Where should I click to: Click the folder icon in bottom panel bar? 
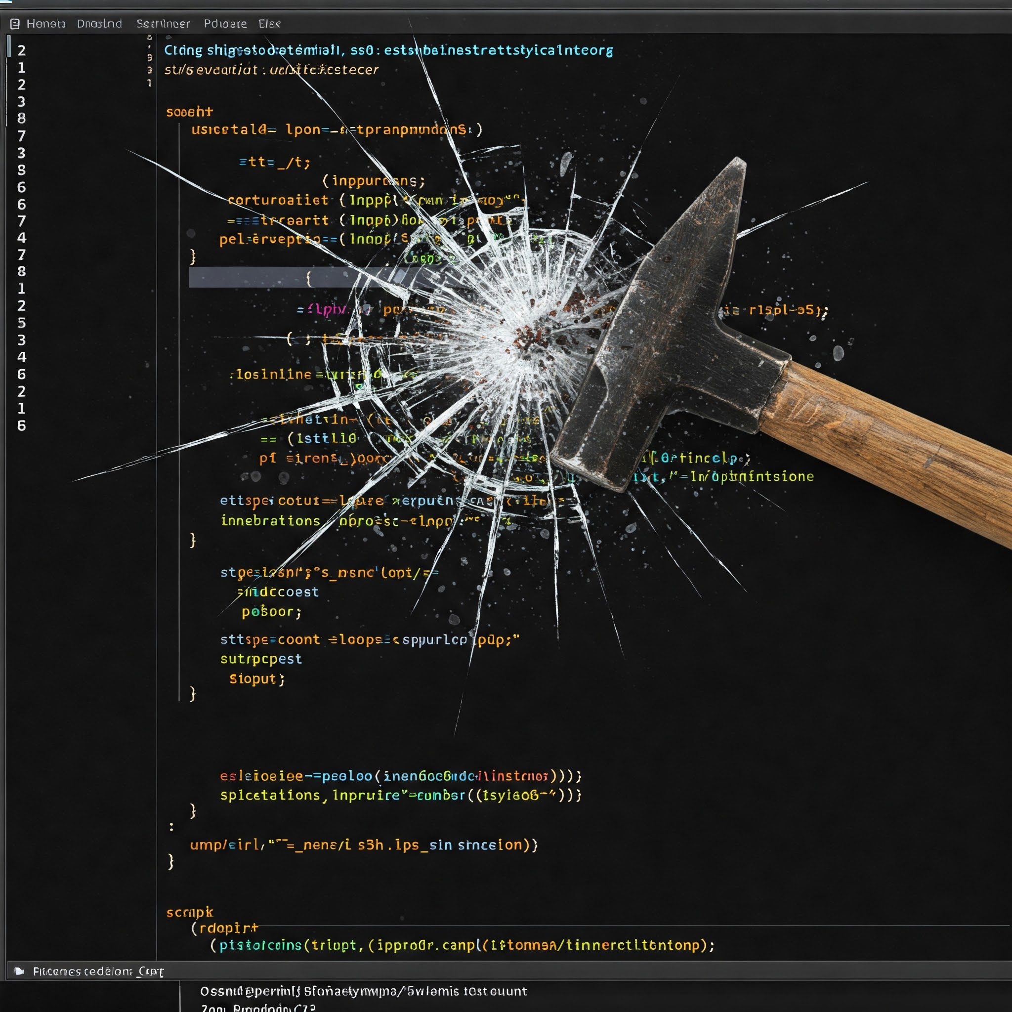(19, 971)
